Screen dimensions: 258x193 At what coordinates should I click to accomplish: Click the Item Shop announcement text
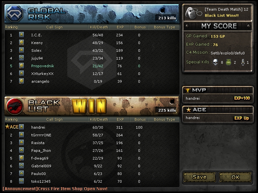[x=55, y=189]
